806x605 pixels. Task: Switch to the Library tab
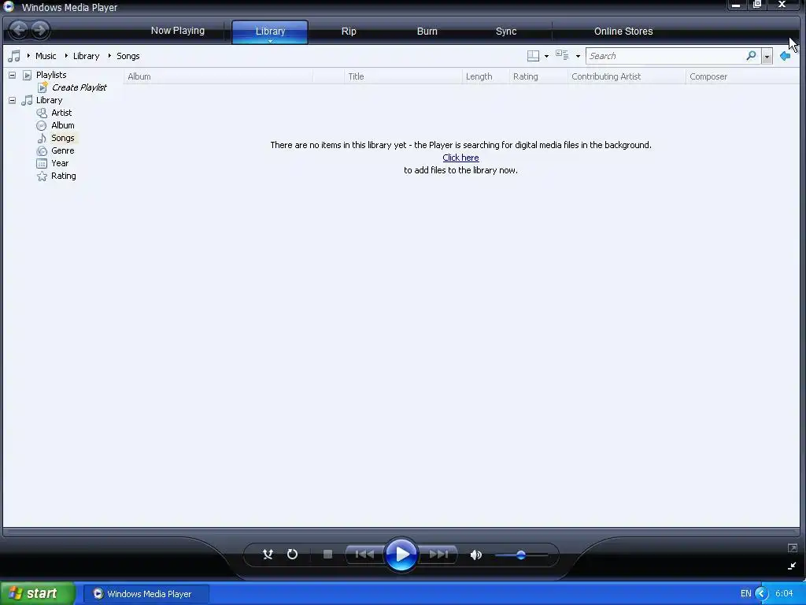pyautogui.click(x=270, y=32)
